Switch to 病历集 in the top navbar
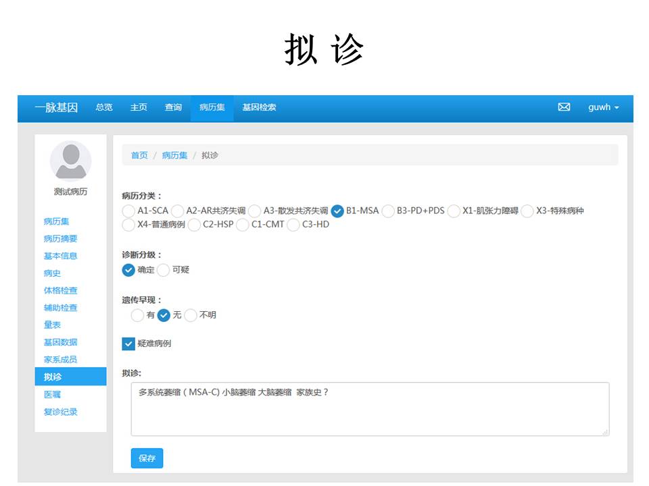The height and width of the screenshot is (486, 649). (x=212, y=107)
